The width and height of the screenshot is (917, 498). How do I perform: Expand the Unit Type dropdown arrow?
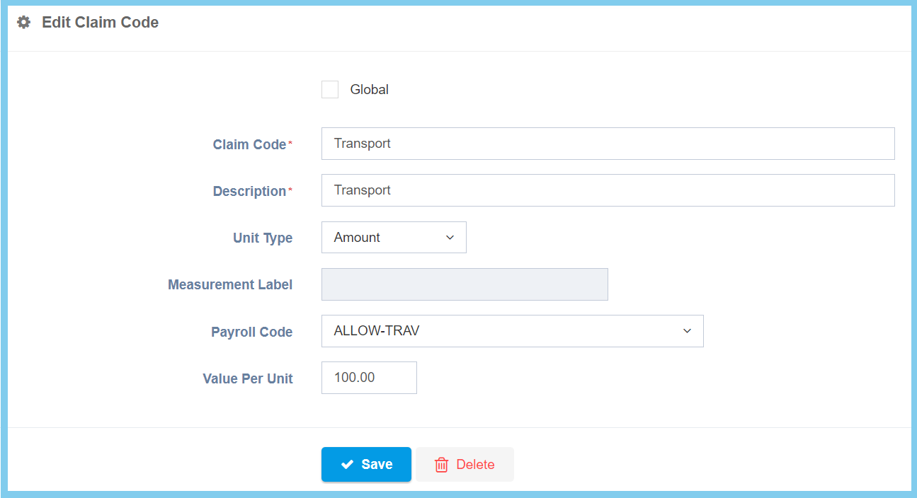450,238
